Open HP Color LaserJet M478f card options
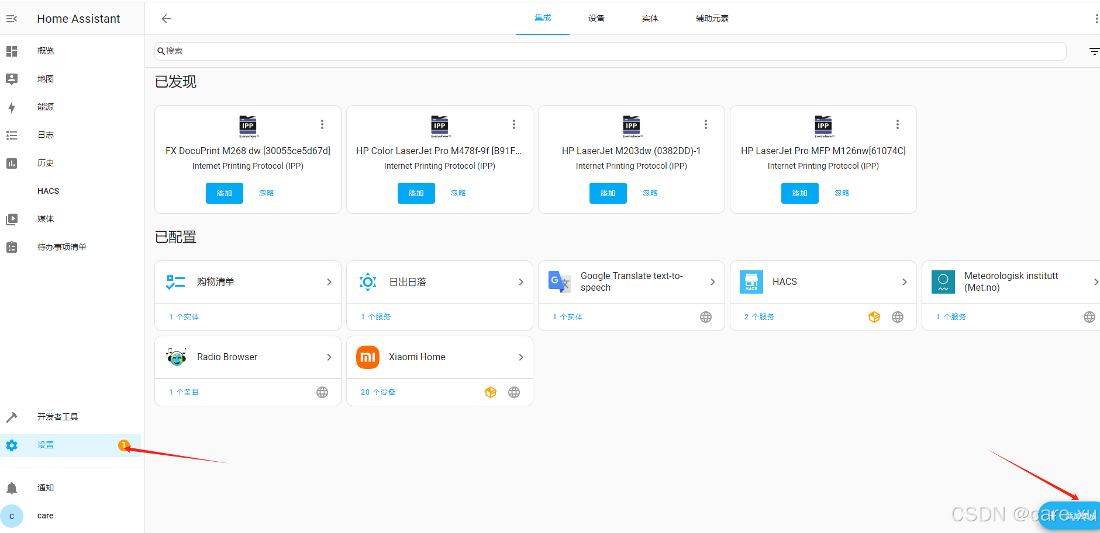1100x533 pixels. click(514, 124)
